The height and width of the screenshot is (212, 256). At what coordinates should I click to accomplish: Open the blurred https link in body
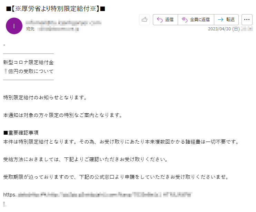click(98, 195)
